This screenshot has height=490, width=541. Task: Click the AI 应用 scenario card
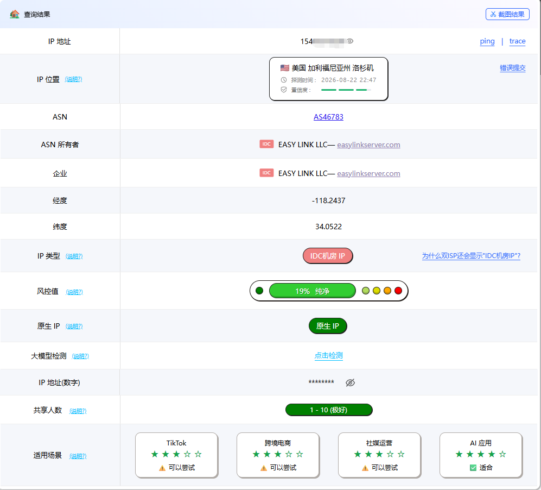(481, 455)
